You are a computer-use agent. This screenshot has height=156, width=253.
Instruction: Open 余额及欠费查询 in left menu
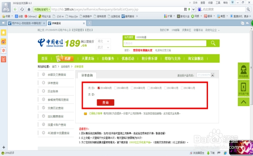click(x=56, y=75)
